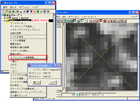Click the camera snapshot icon in the view toolbar

click(78, 21)
